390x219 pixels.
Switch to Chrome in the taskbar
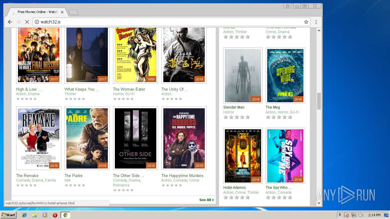[65, 215]
